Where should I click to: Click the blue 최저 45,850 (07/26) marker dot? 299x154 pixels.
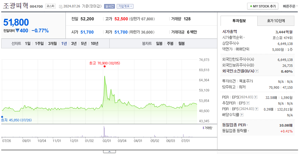pyautogui.click(x=2, y=117)
